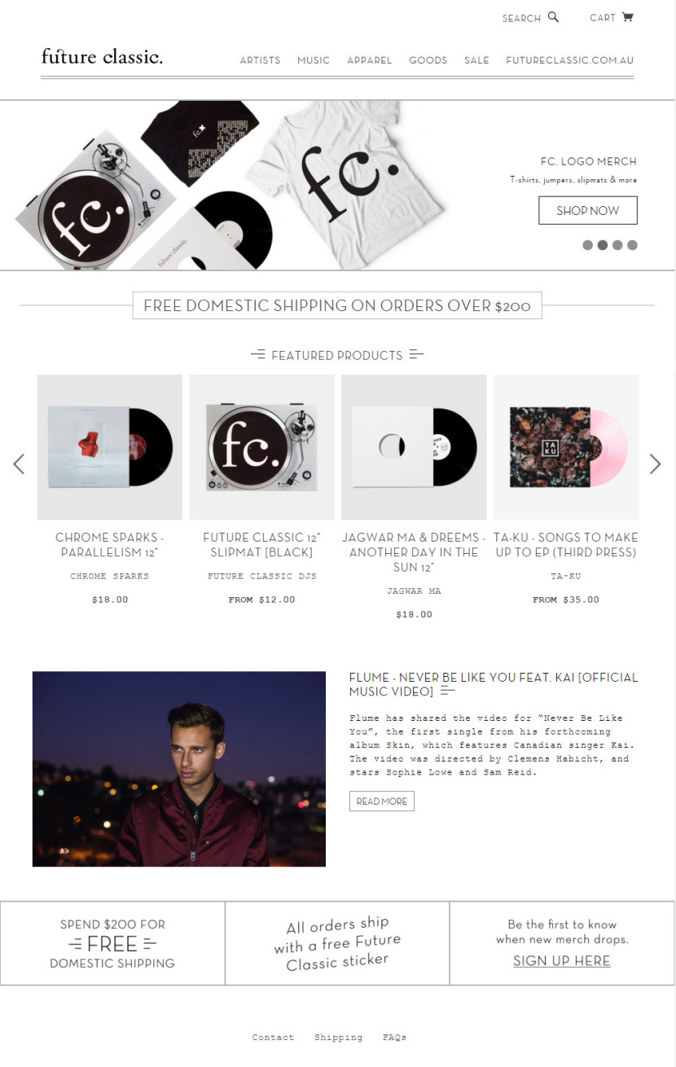The image size is (676, 1067).
Task: Click the Sign Up Here link
Action: (x=562, y=961)
